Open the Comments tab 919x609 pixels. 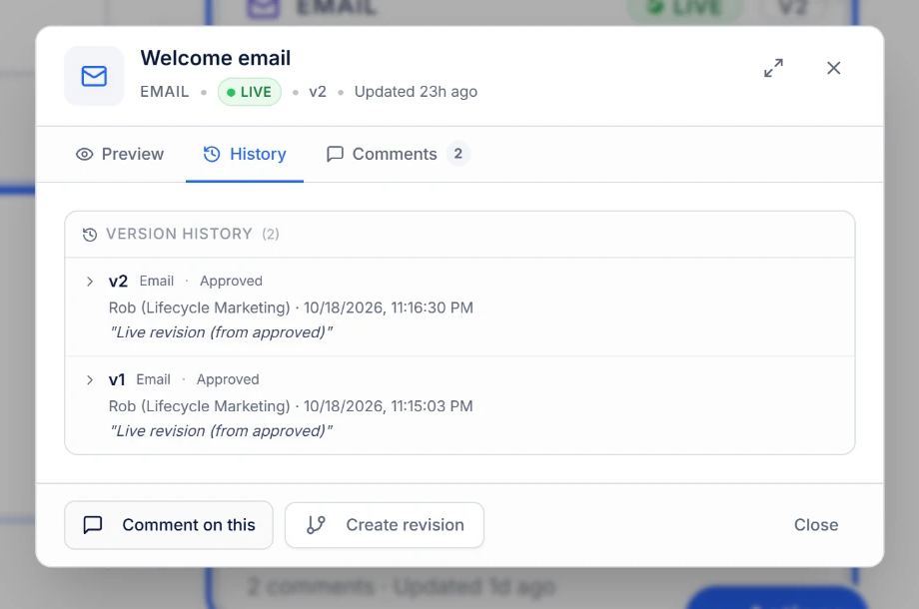(398, 154)
